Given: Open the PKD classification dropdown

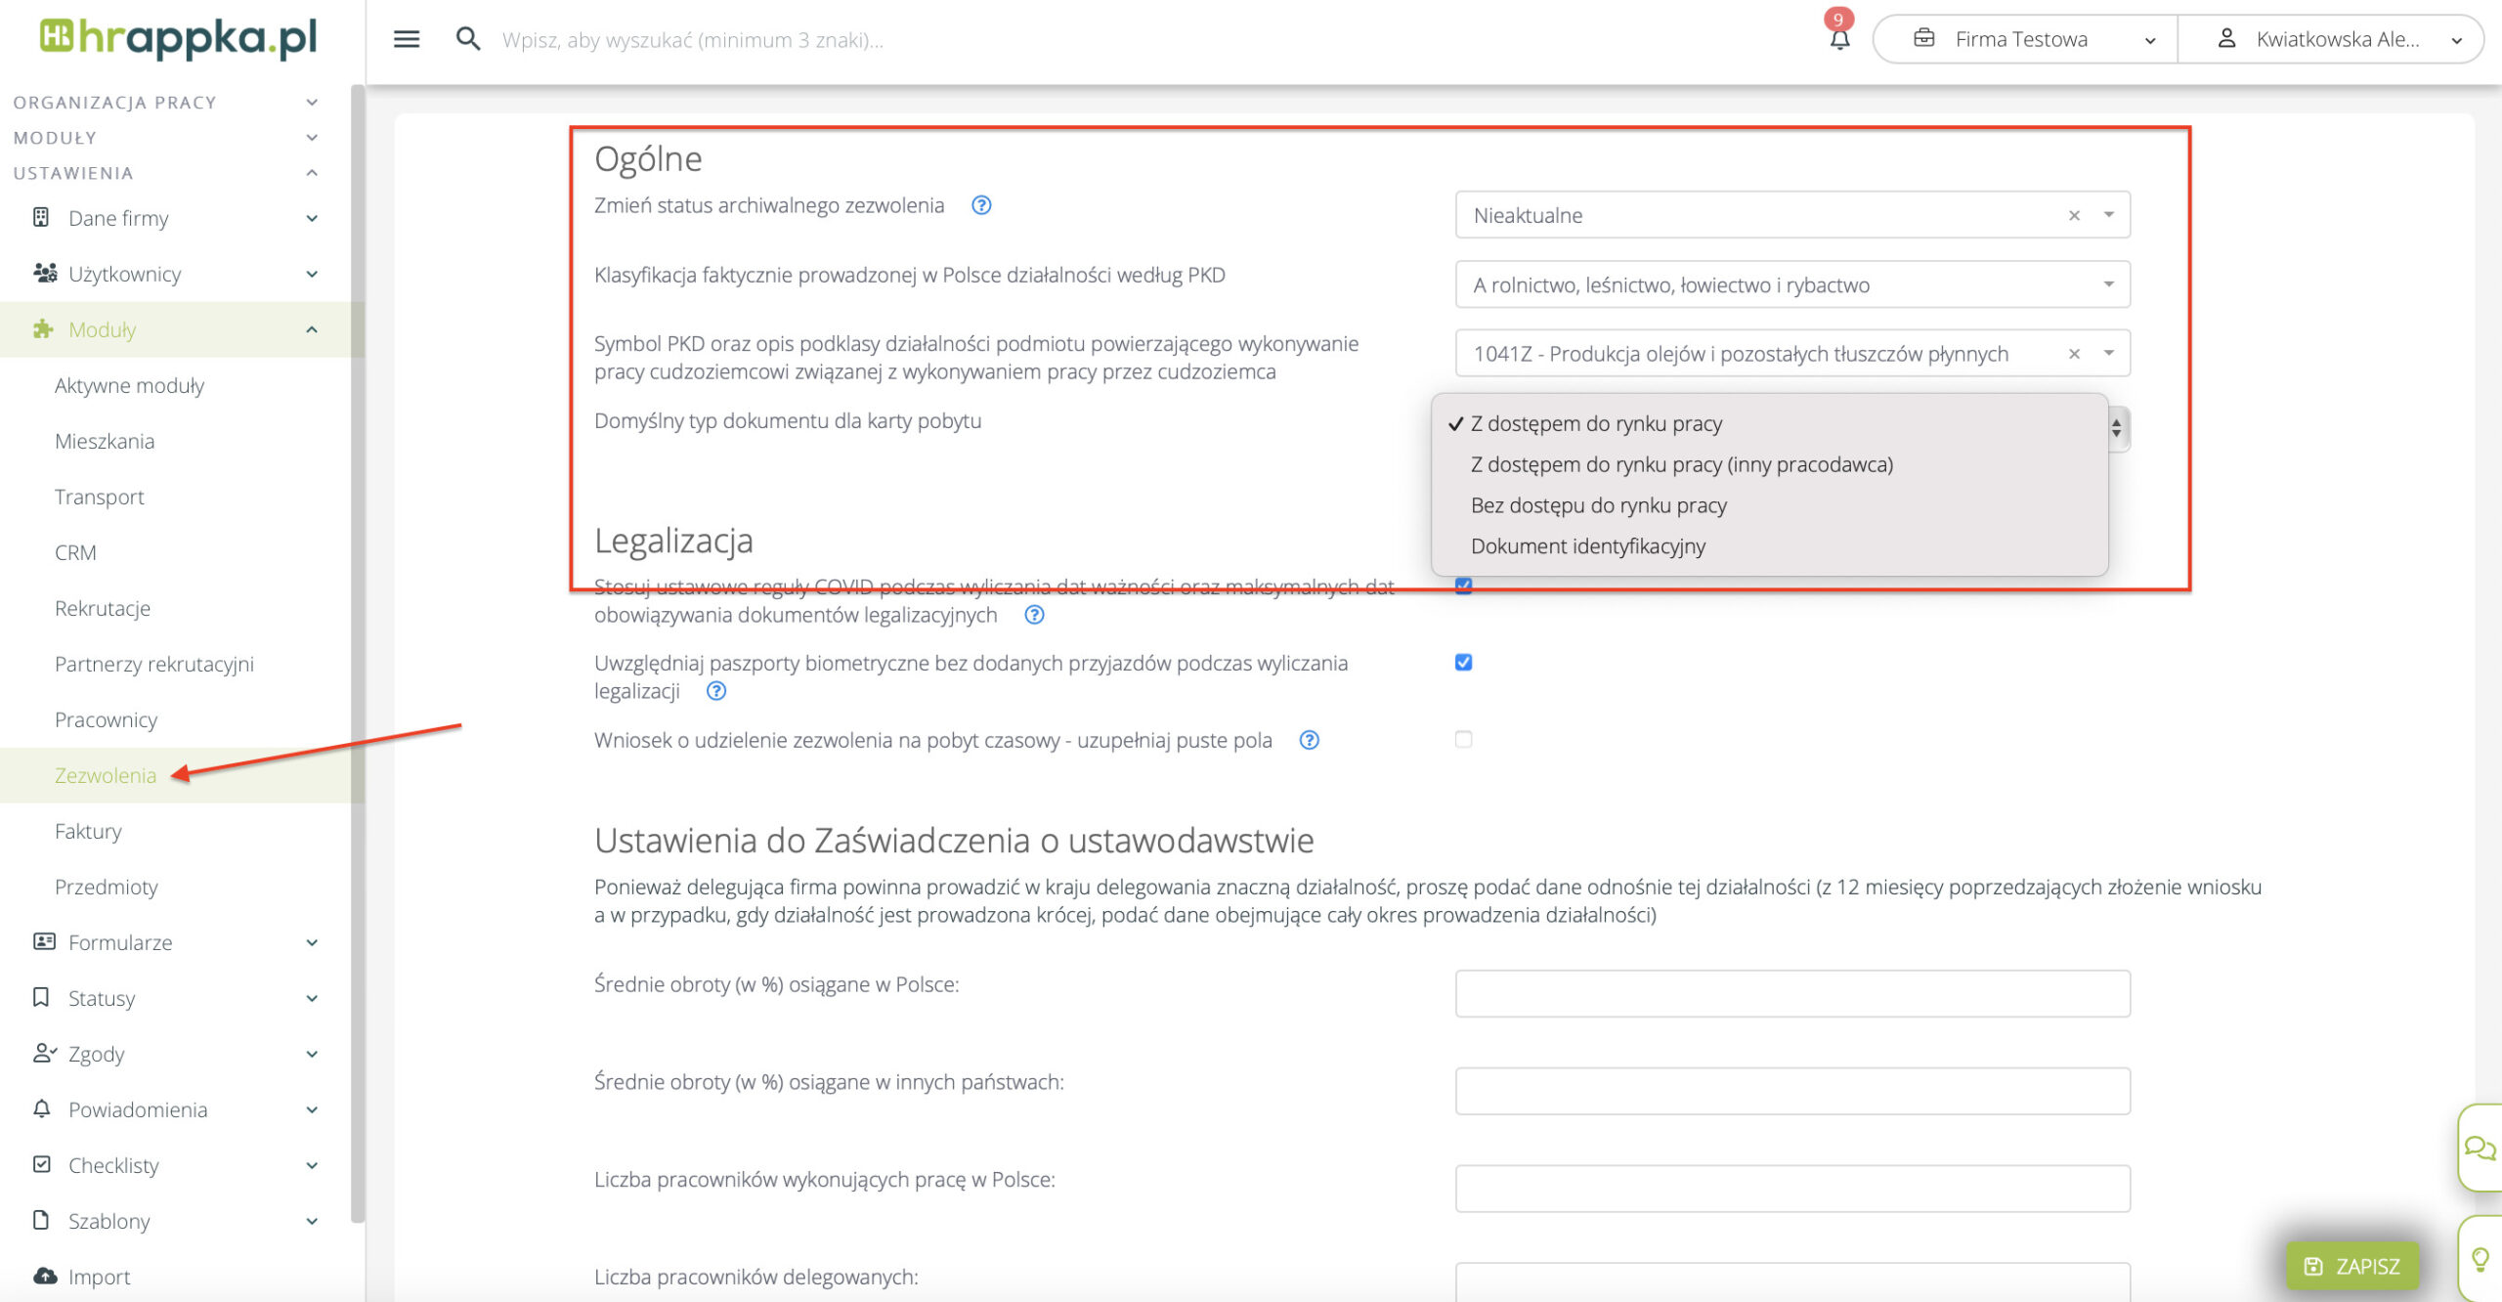Looking at the screenshot, I should [x=1791, y=284].
